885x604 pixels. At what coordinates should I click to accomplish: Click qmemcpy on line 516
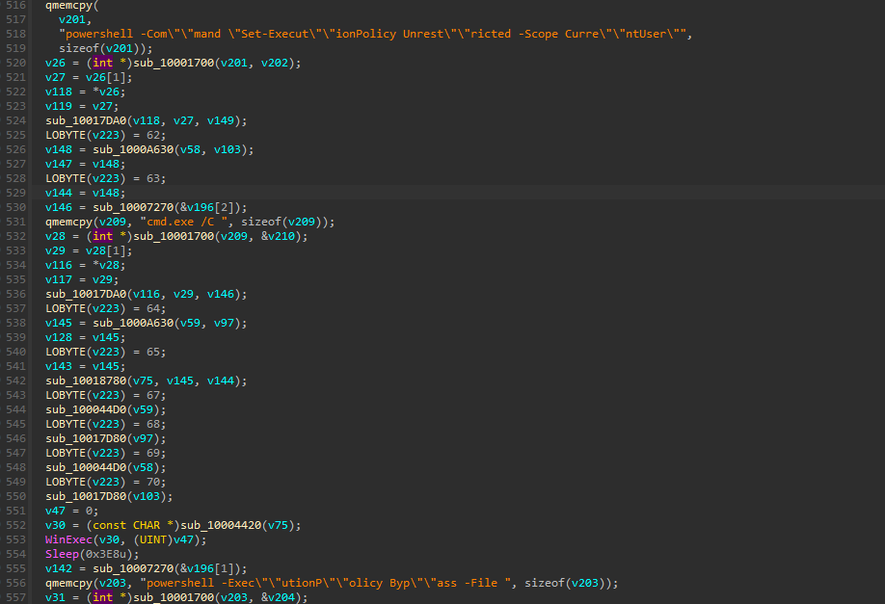point(68,6)
